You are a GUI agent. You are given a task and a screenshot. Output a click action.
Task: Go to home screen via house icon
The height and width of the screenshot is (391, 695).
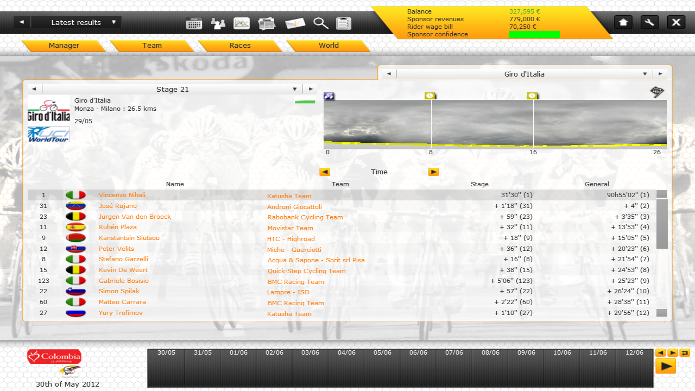pos(623,22)
